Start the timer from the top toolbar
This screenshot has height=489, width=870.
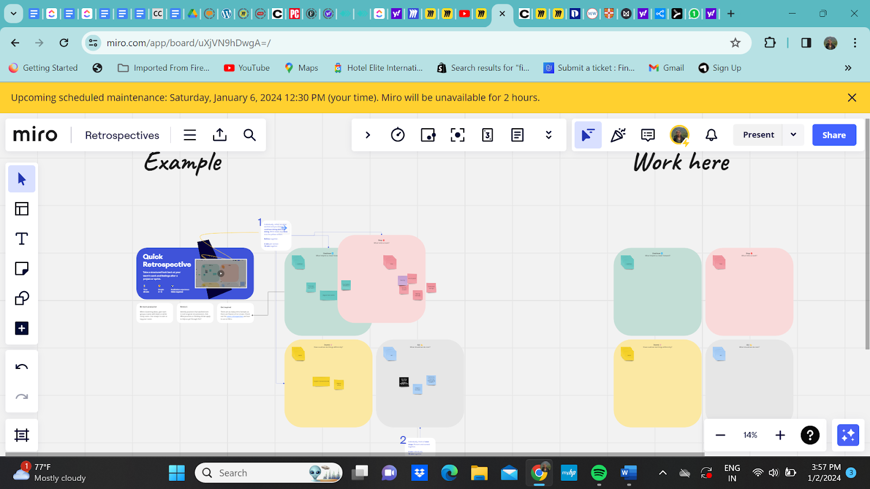pyautogui.click(x=398, y=135)
